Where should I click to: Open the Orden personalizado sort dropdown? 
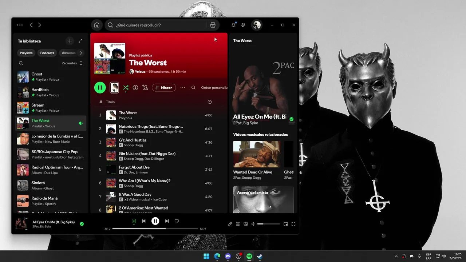214,88
